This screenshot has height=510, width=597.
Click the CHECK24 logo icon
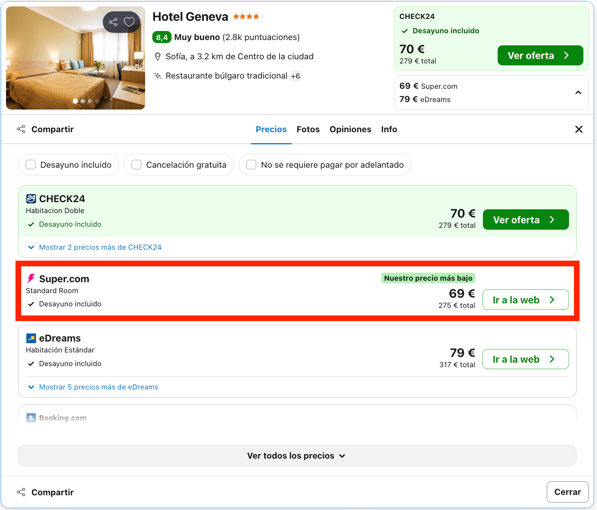[x=31, y=199]
